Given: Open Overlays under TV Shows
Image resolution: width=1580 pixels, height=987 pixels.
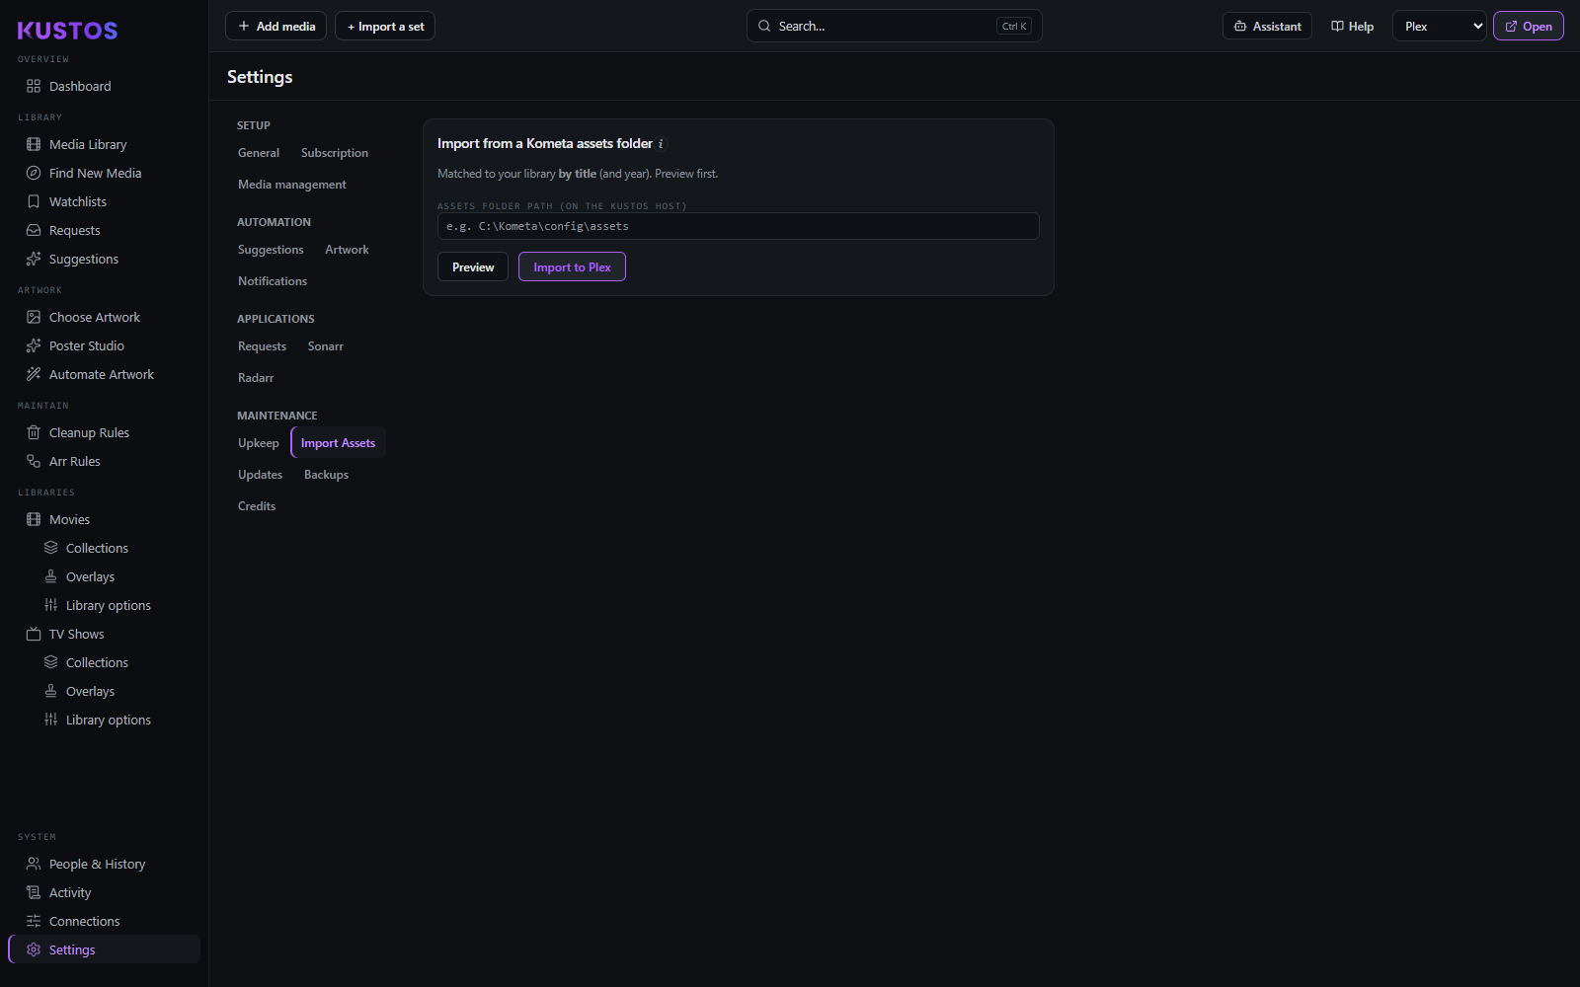Looking at the screenshot, I should pyautogui.click(x=90, y=691).
